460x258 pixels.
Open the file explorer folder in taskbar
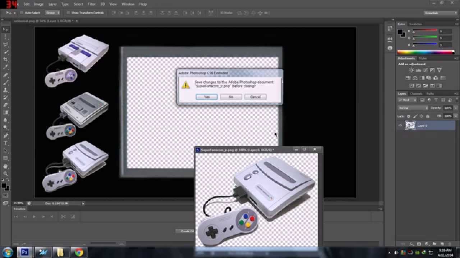60,252
